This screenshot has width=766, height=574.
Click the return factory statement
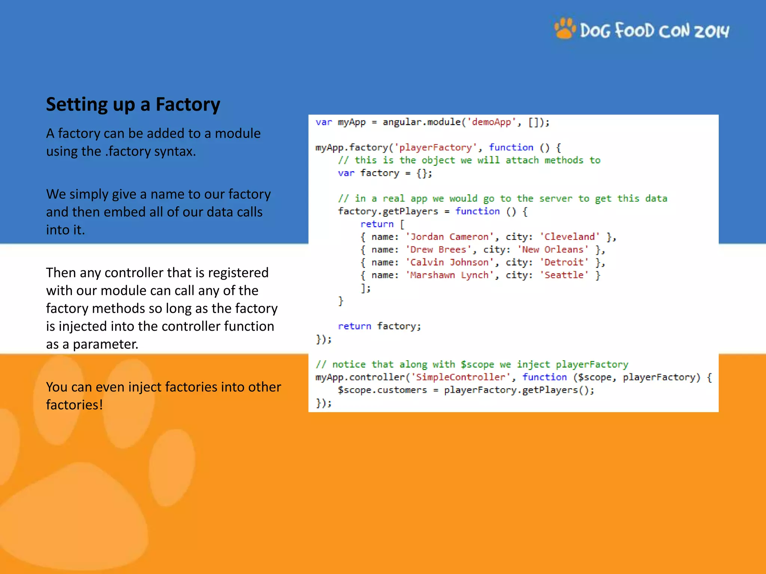[379, 326]
